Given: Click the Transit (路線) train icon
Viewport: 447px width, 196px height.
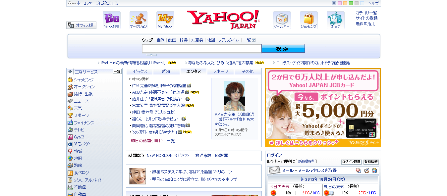Looking at the screenshot, I should pyautogui.click(x=70, y=166).
